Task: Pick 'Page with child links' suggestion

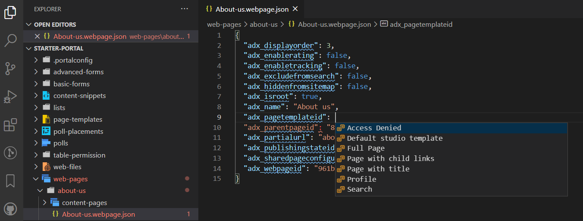Action: [x=390, y=158]
